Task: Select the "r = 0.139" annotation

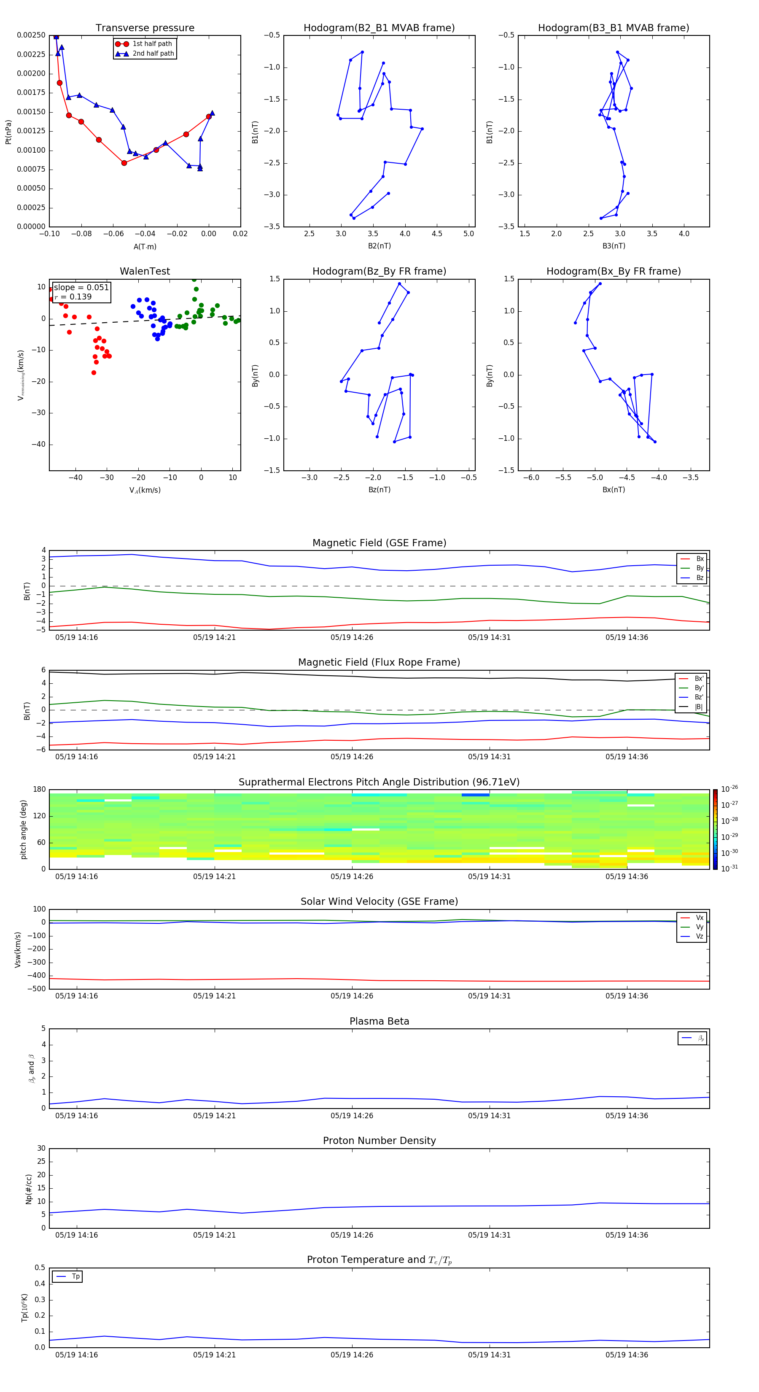Action: (x=73, y=297)
